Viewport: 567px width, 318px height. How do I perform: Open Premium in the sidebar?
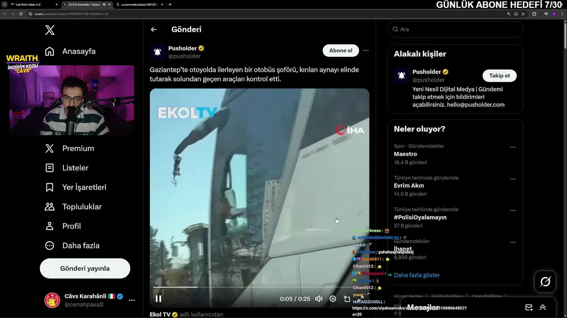point(70,148)
